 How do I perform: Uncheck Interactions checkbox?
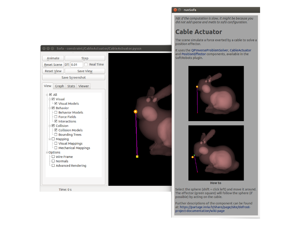tap(56, 121)
